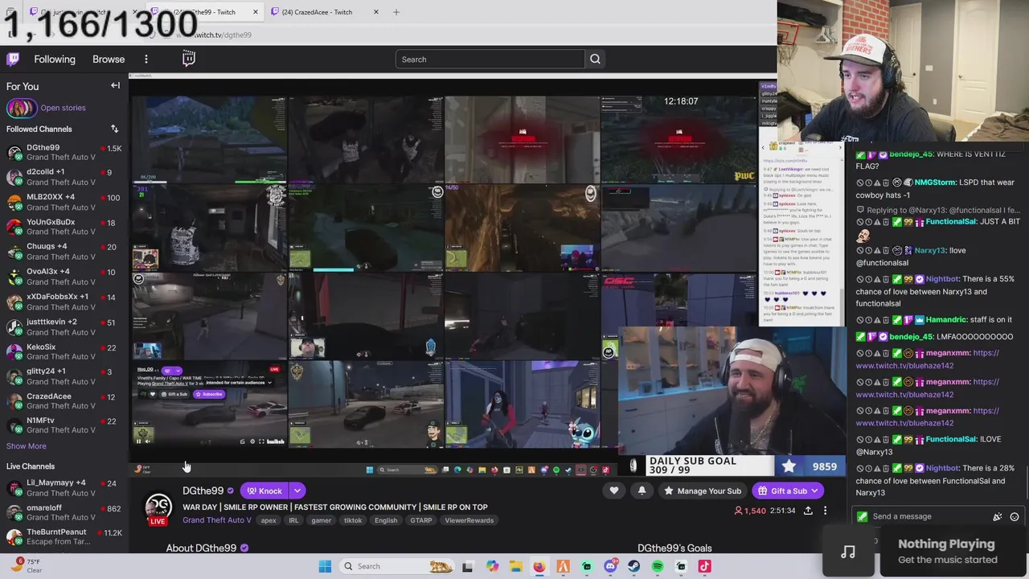
Task: Open Task View in taskbar
Action: pyautogui.click(x=468, y=566)
